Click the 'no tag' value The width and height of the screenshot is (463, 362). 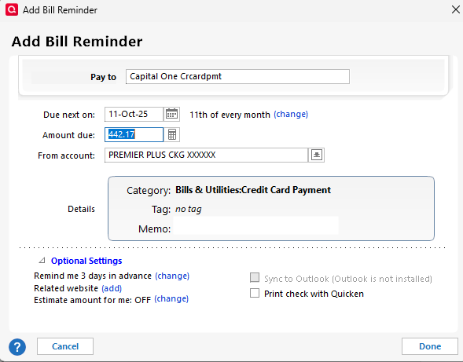coord(189,209)
